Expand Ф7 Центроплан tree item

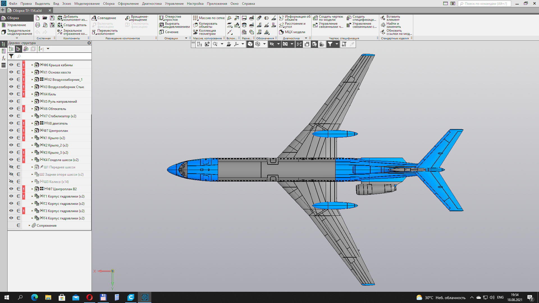click(x=32, y=130)
